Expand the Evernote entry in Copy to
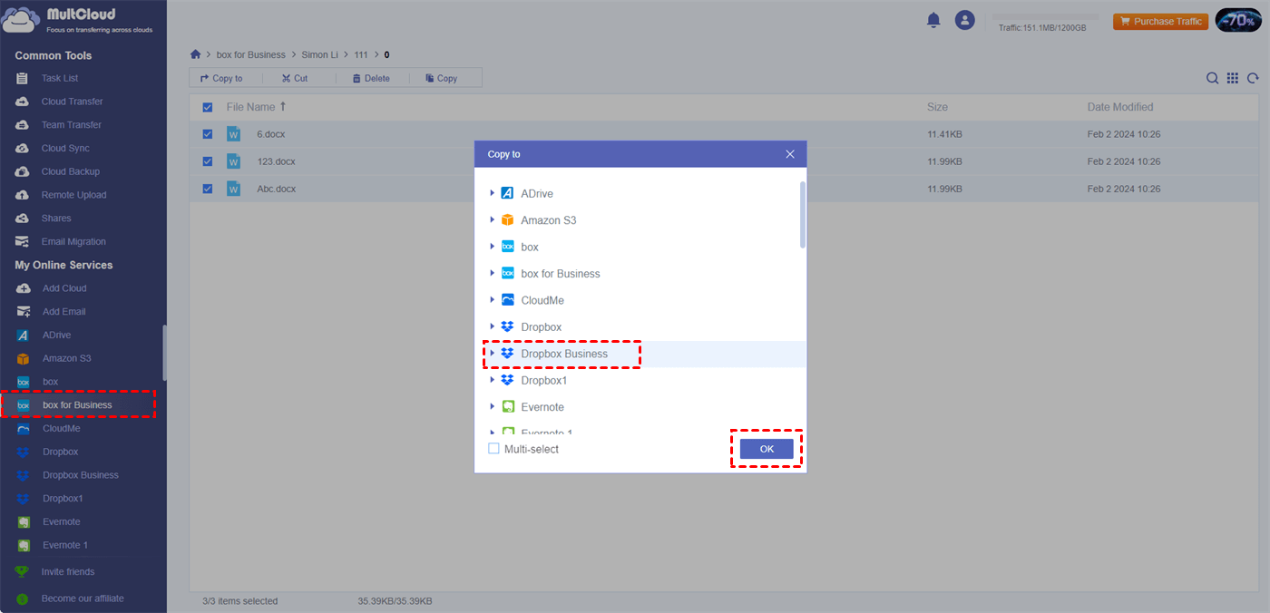This screenshot has width=1270, height=613. tap(493, 406)
